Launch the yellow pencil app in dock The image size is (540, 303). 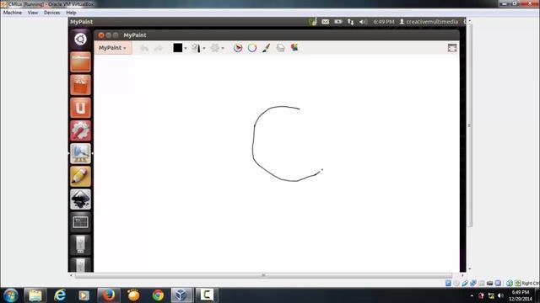click(x=80, y=176)
